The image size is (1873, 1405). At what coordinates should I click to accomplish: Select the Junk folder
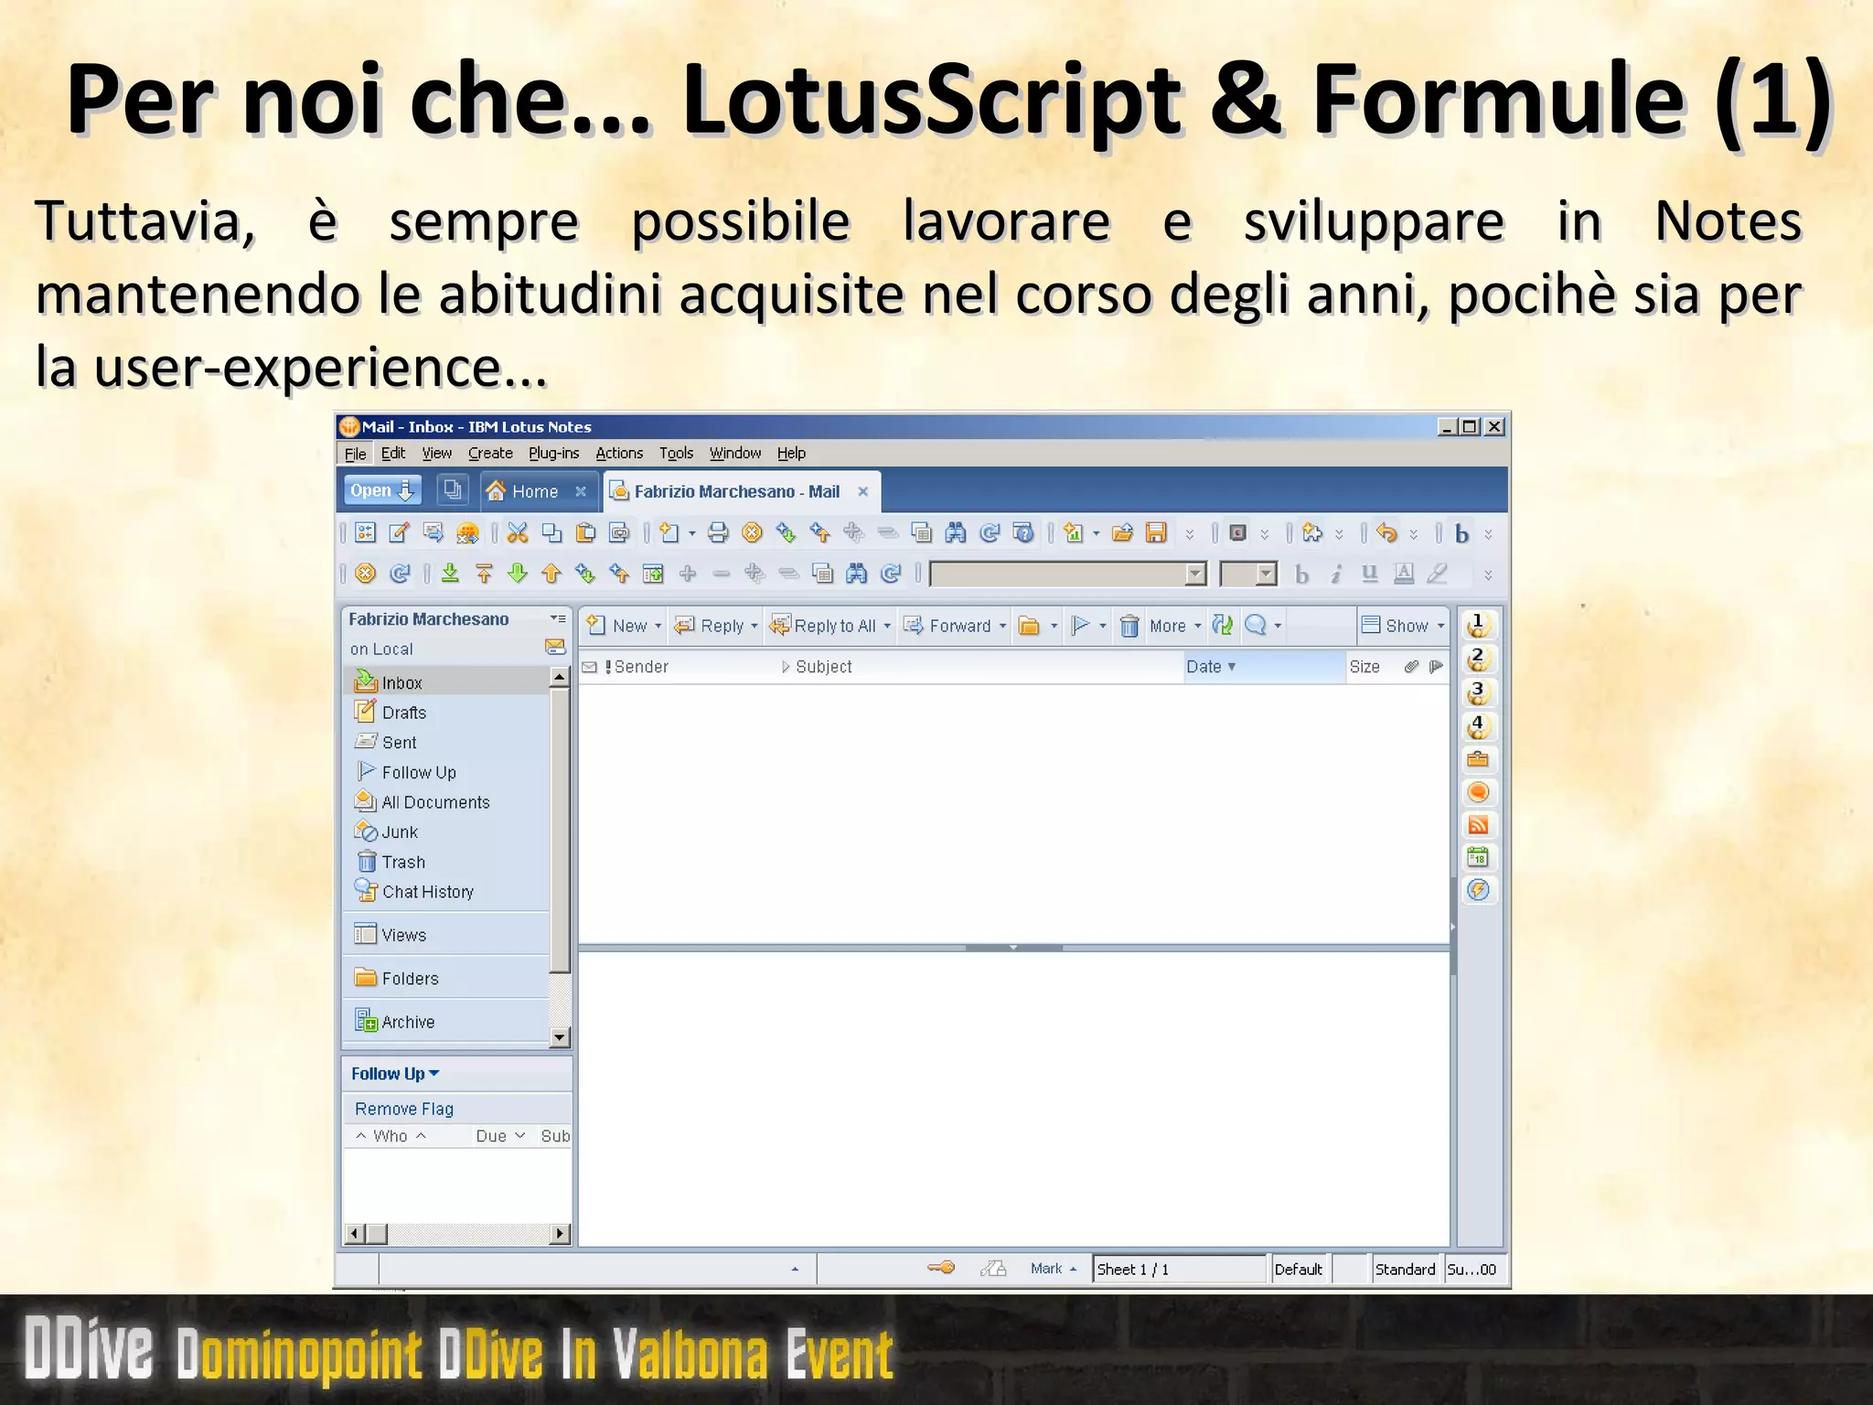coord(400,832)
